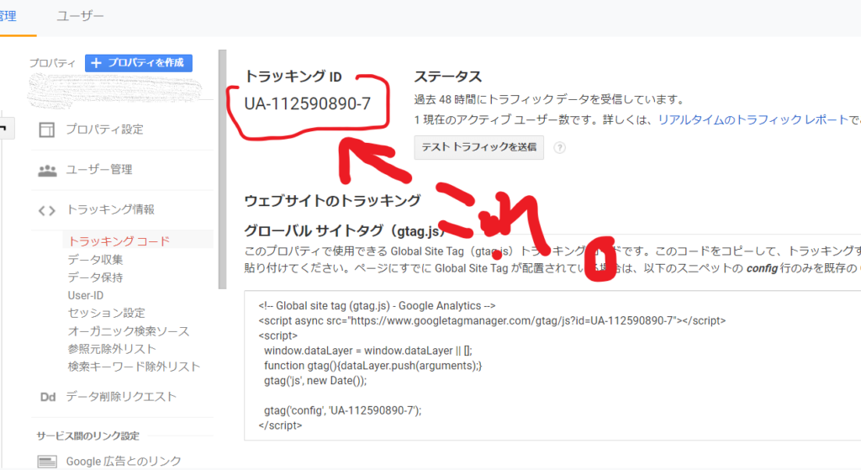Click inside the gtag.js code snippet box

(x=552, y=366)
